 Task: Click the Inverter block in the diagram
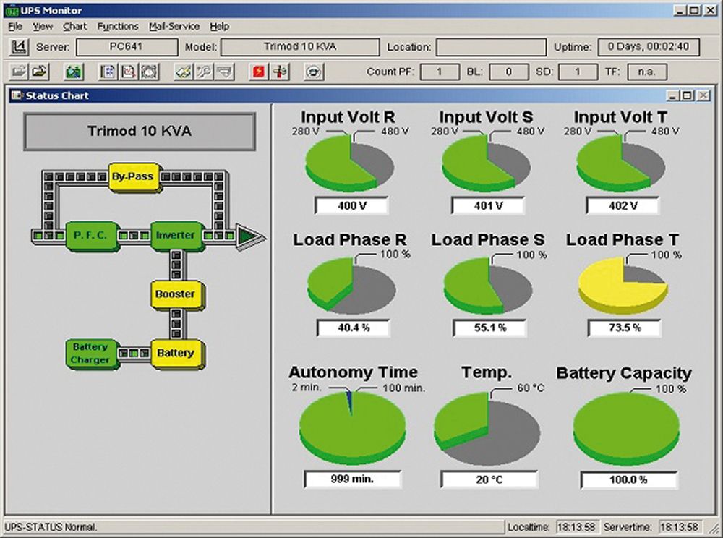176,236
